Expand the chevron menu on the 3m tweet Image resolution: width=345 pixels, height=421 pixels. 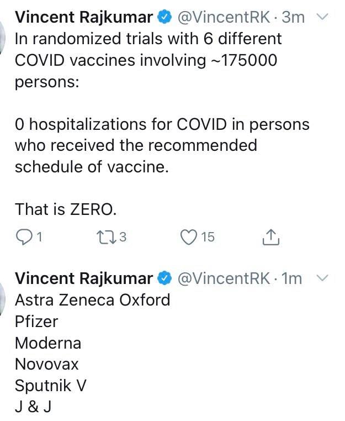click(322, 17)
